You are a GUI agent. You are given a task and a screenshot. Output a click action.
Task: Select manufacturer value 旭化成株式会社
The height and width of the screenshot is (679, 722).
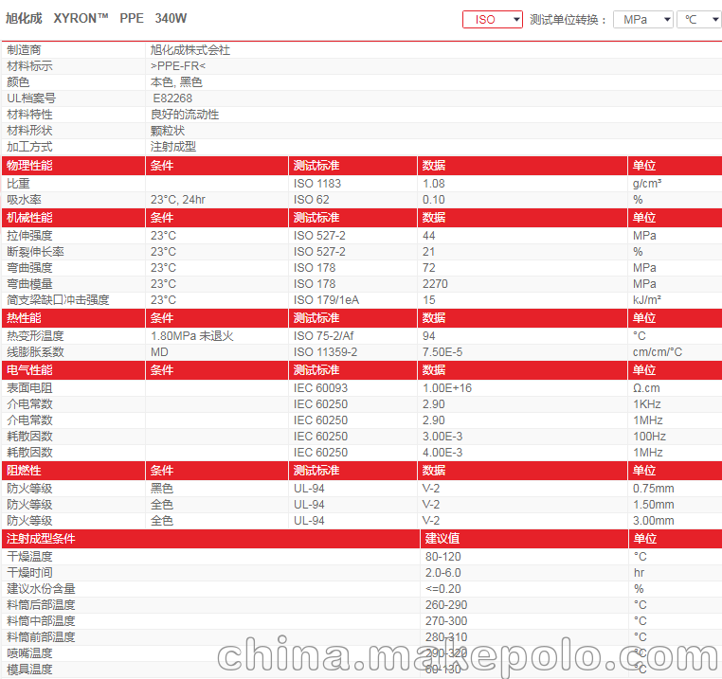[190, 49]
